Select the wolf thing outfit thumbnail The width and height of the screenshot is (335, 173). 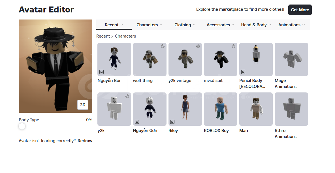coord(150,59)
